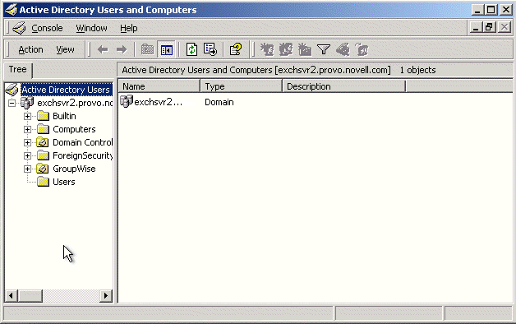The height and width of the screenshot is (324, 516).
Task: Expand the ForeignSecurity folder
Action: (x=28, y=155)
